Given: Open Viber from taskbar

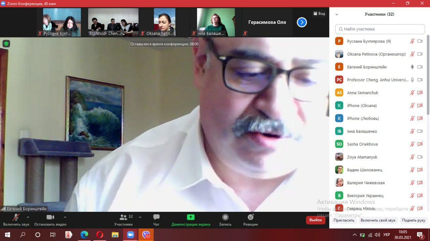Looking at the screenshot, I should pyautogui.click(x=146, y=235).
